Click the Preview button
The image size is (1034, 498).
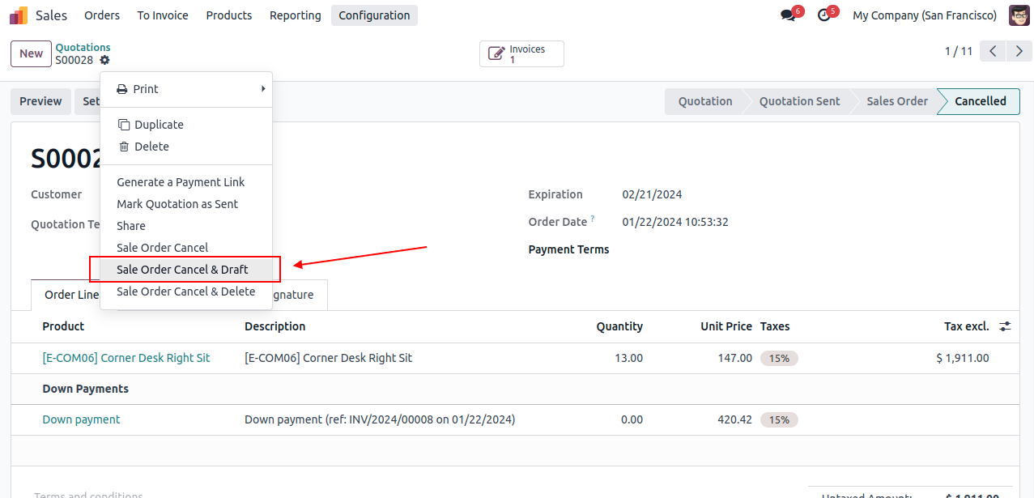tap(40, 101)
